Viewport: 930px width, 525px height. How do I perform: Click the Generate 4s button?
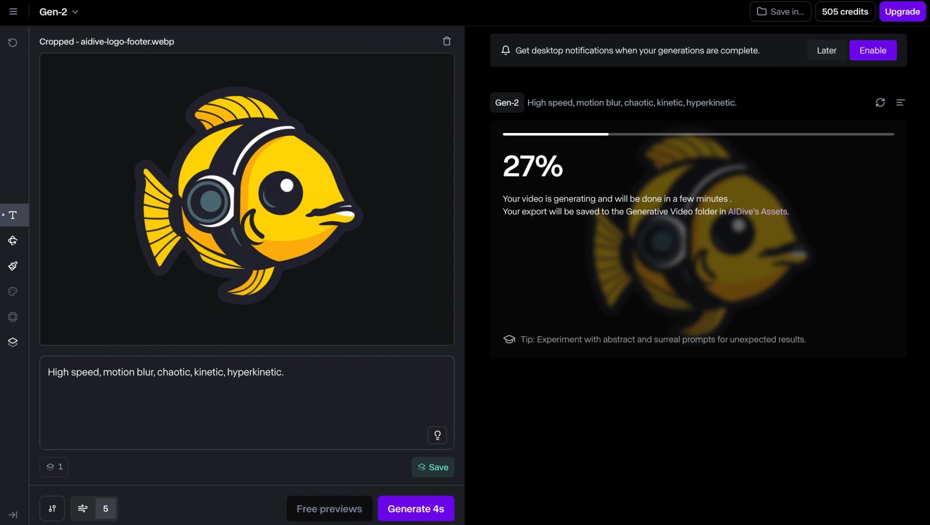(x=416, y=509)
